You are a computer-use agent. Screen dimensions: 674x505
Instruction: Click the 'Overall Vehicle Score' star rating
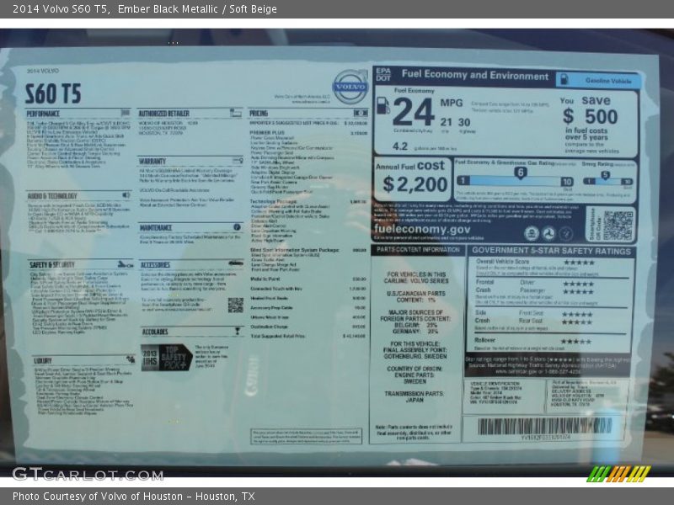click(579, 263)
